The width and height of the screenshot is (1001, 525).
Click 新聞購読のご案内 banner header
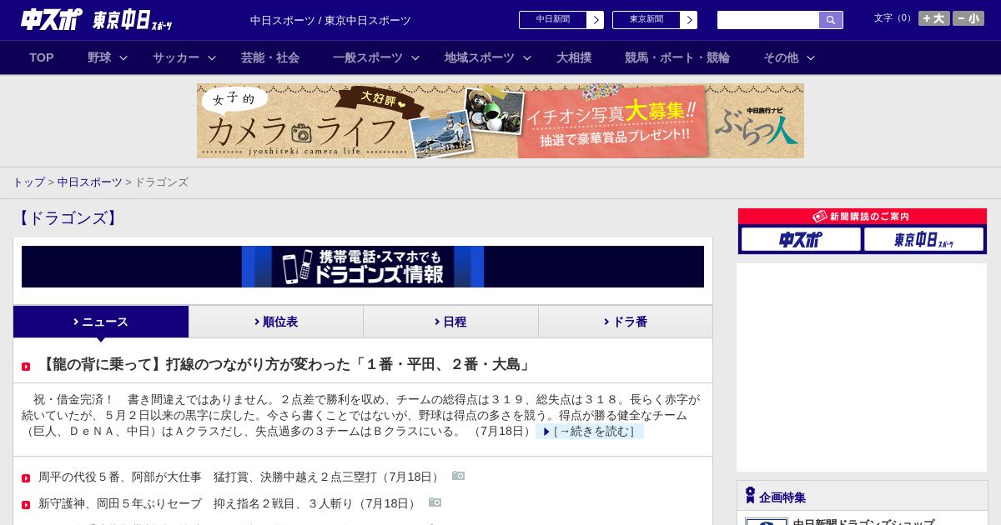coord(863,217)
